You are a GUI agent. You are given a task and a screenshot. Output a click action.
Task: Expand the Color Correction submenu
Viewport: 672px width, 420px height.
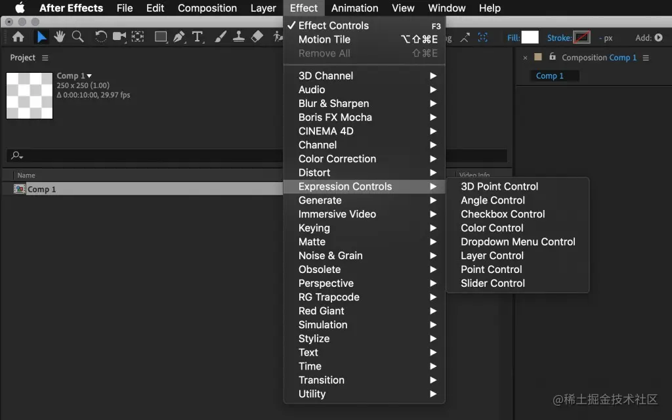[x=364, y=159]
